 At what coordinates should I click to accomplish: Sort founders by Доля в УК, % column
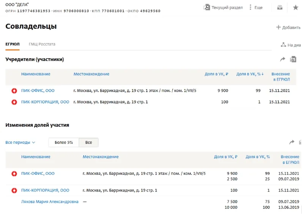pyautogui.click(x=250, y=74)
